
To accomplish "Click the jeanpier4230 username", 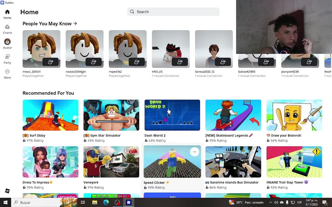I will [290, 72].
